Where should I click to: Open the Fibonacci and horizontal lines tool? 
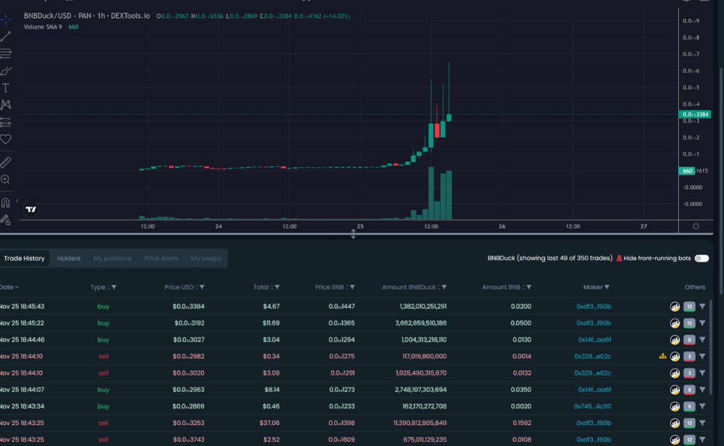(5, 54)
